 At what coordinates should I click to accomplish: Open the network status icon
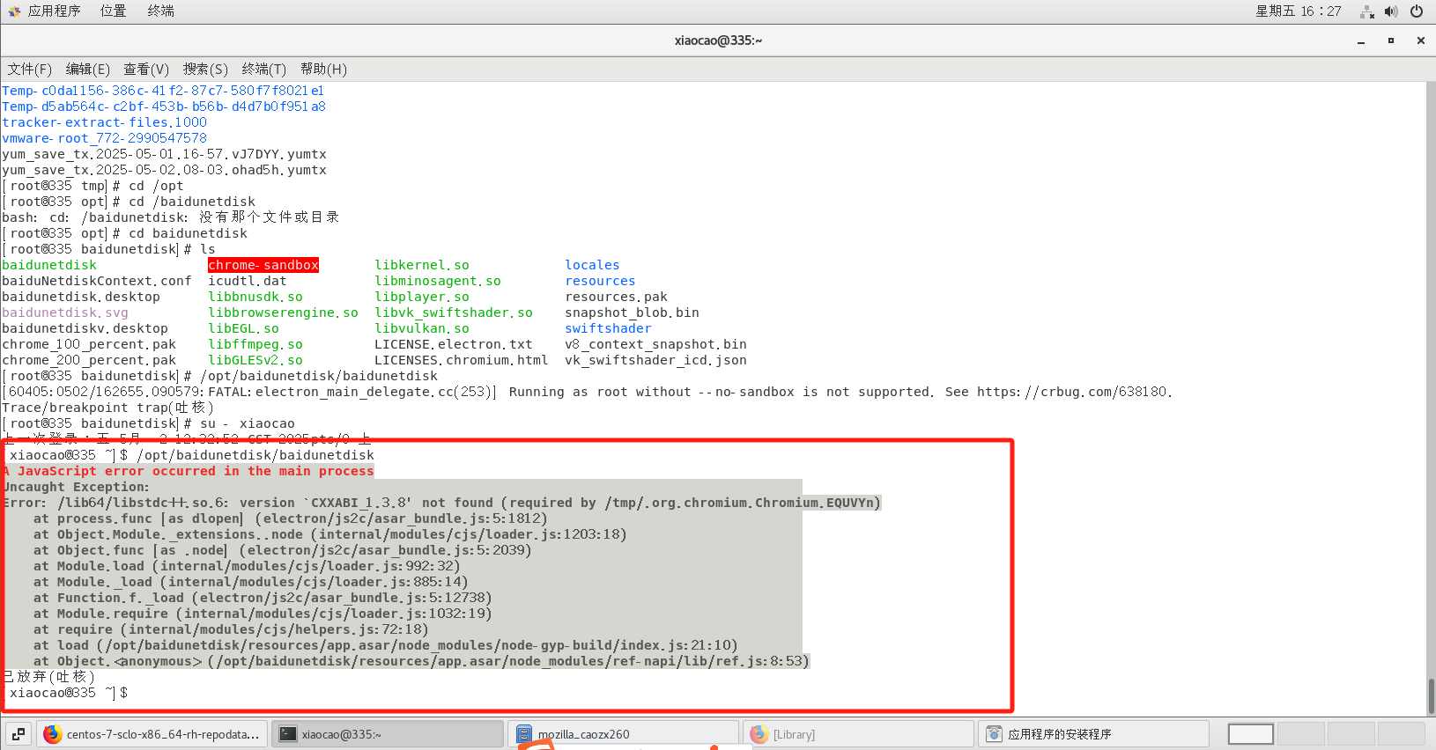click(x=1367, y=11)
